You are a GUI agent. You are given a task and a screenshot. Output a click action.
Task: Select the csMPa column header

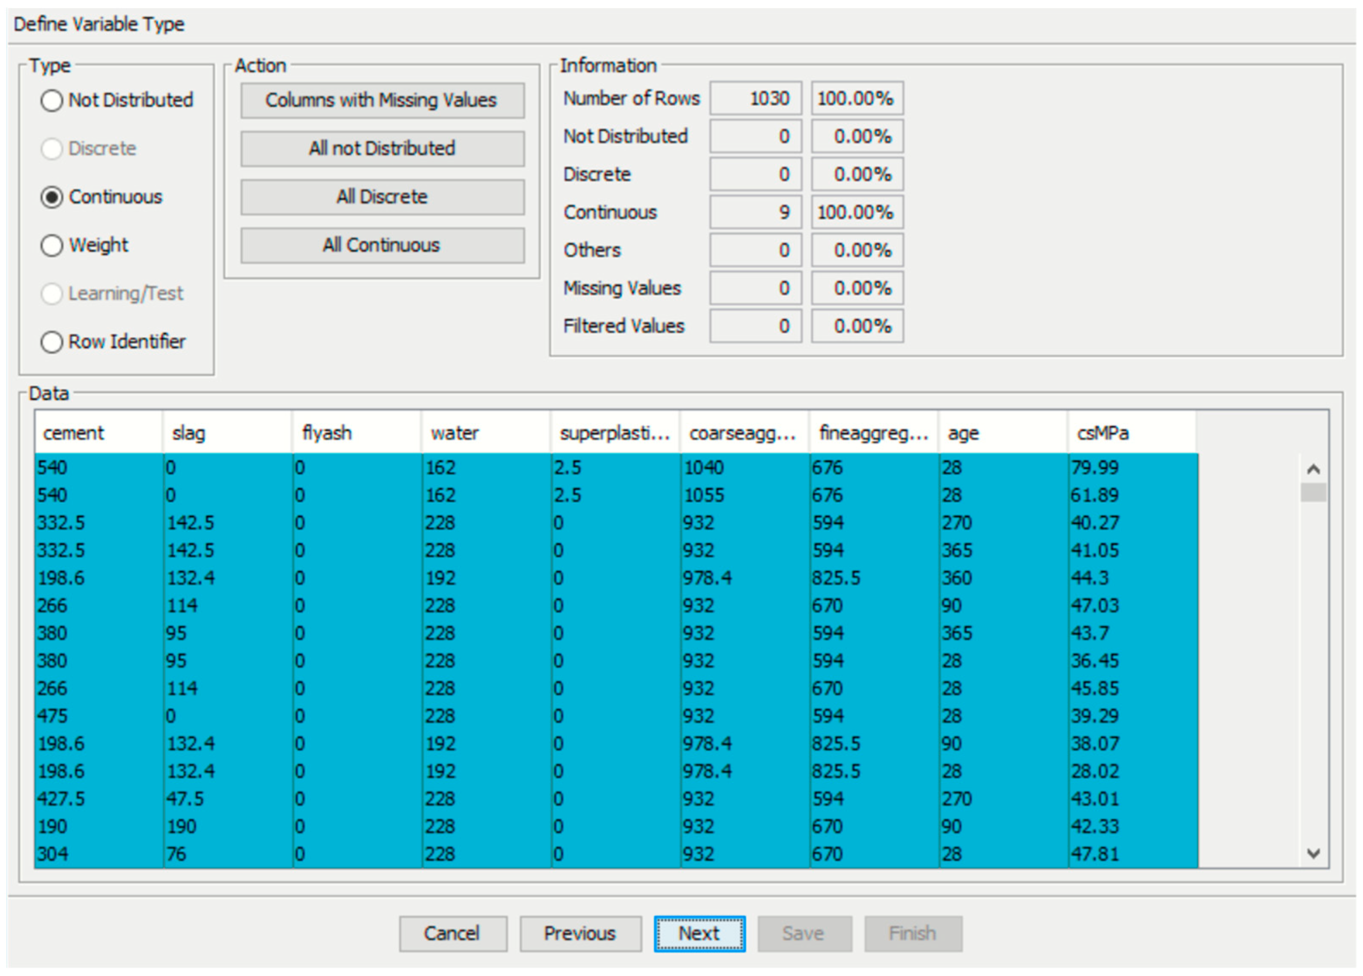pos(1132,433)
